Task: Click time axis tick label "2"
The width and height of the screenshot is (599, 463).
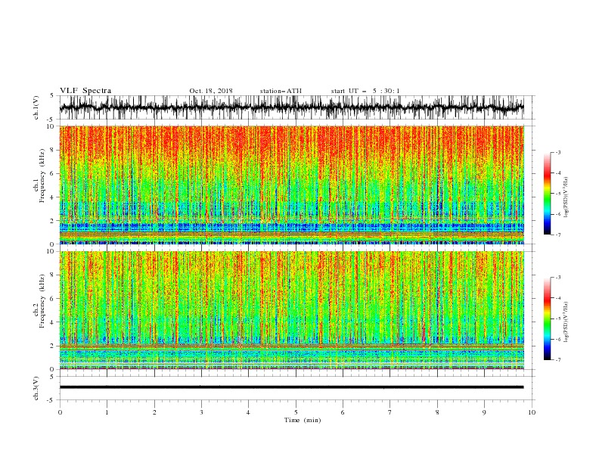Action: pyautogui.click(x=154, y=412)
